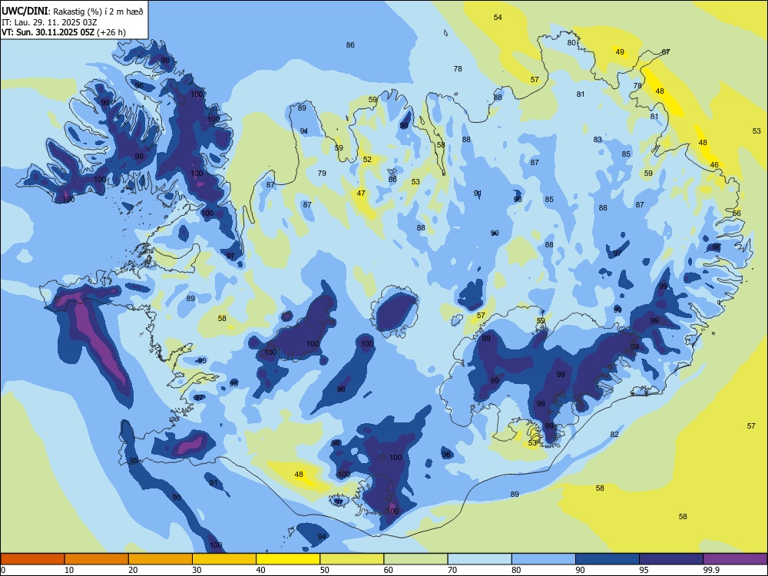Click the humidity value '67' on the map
768x576 pixels.
666,52
